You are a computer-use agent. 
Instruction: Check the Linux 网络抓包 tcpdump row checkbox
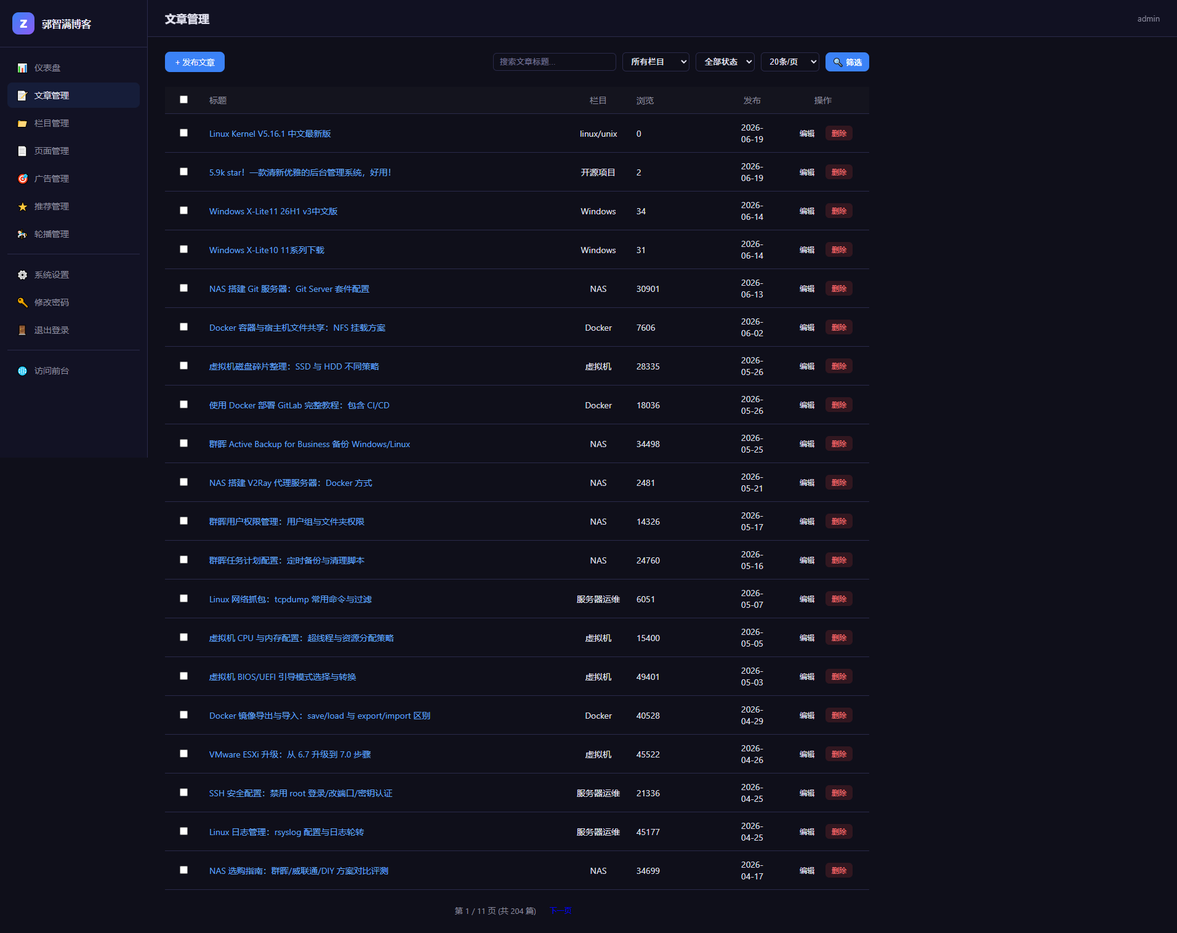pos(183,599)
